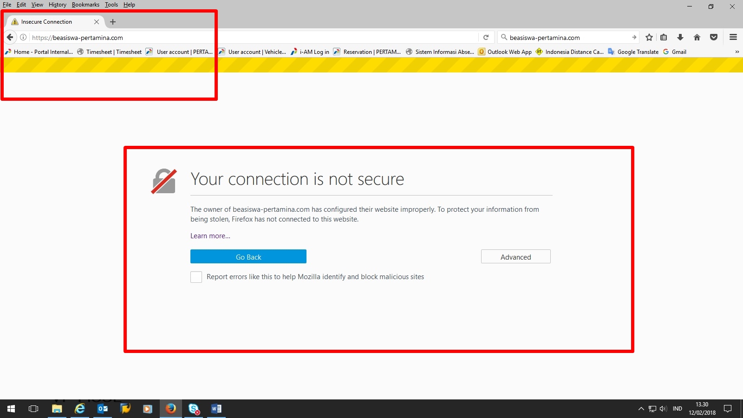Open the History menu
Screen dimensions: 743x418
58,5
